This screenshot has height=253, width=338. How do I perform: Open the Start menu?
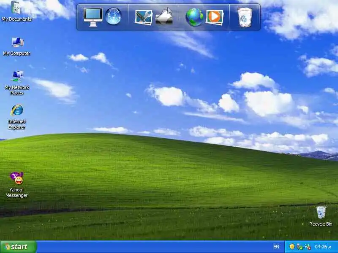[x=18, y=247]
